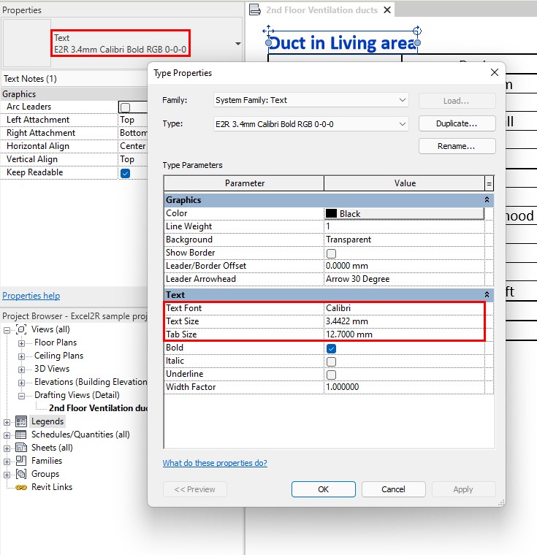Close the 2nd Floor Ventilation ducts tab
Viewport: 537px width, 555px height.
click(387, 9)
